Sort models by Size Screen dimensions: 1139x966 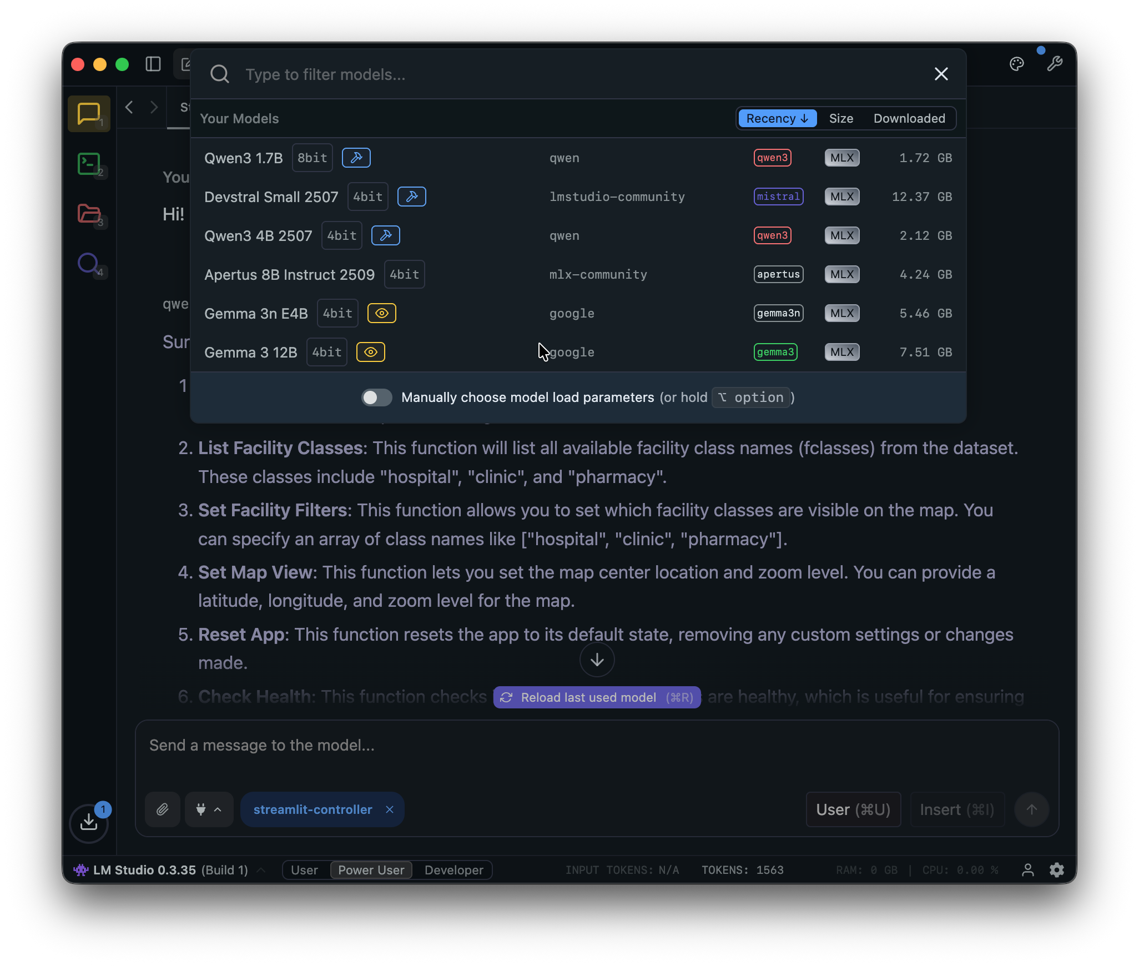pyautogui.click(x=841, y=118)
